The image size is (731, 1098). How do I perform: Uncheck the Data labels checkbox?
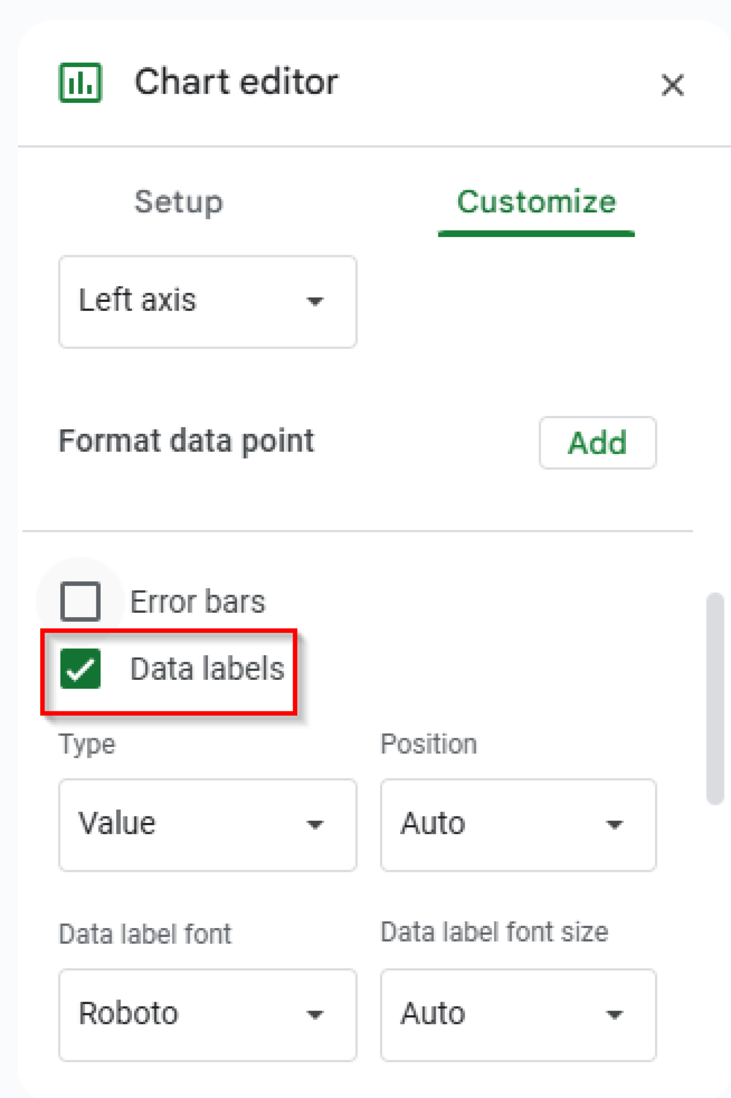coord(80,669)
